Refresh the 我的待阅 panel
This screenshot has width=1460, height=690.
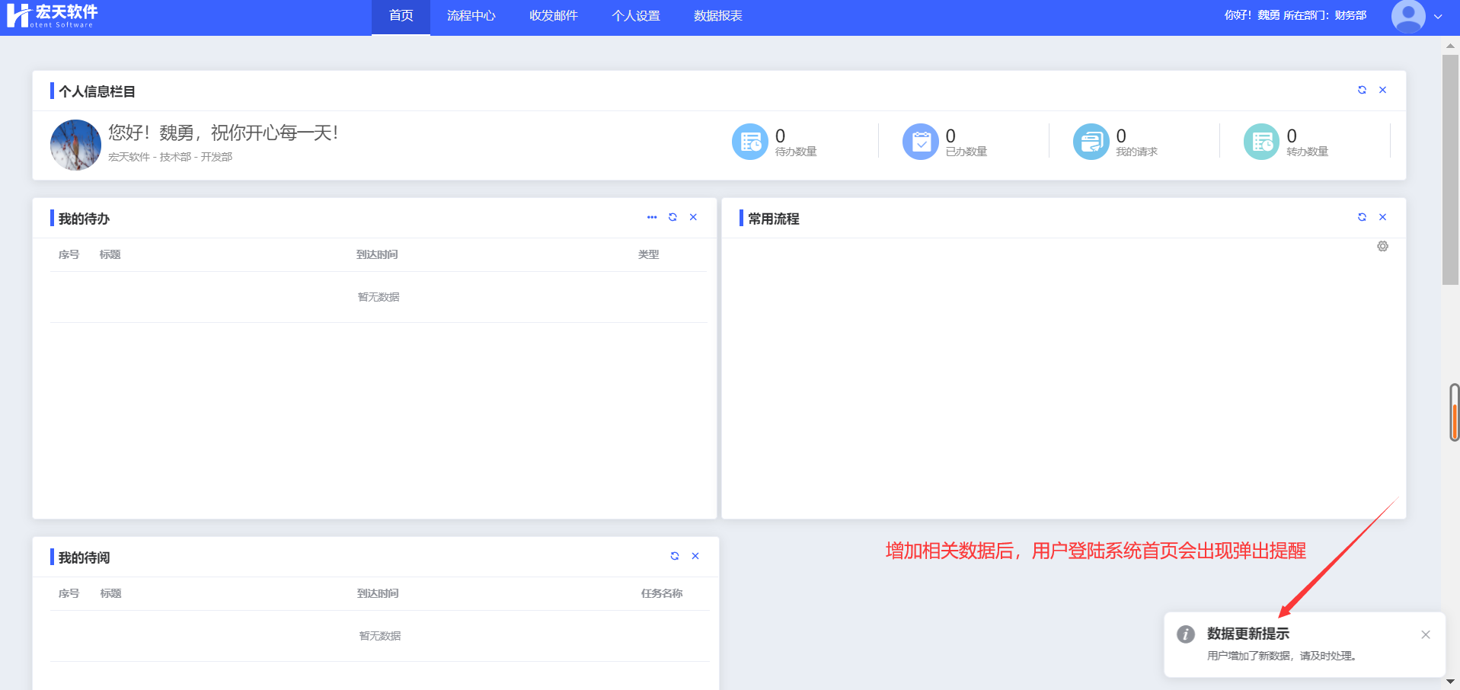pos(674,556)
